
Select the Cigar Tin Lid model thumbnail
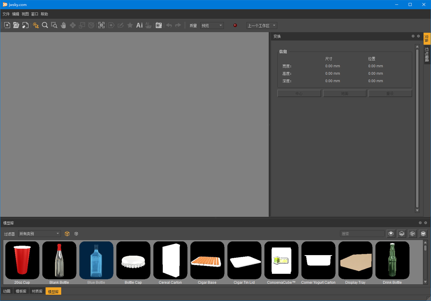coord(244,261)
